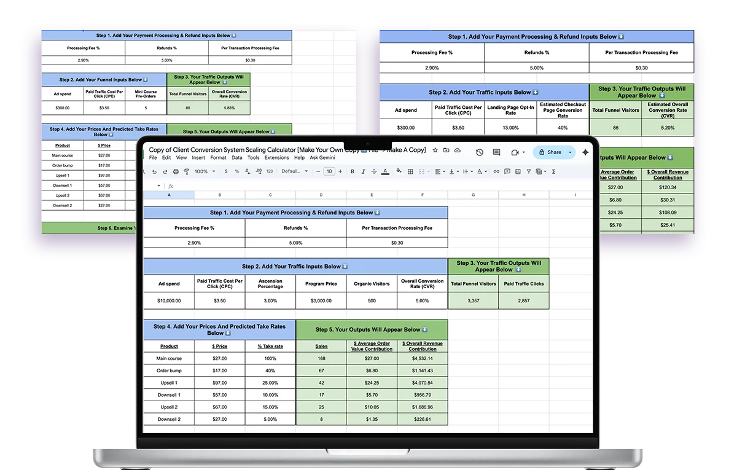737x470 pixels.
Task: Click the Print icon
Action: 176,171
